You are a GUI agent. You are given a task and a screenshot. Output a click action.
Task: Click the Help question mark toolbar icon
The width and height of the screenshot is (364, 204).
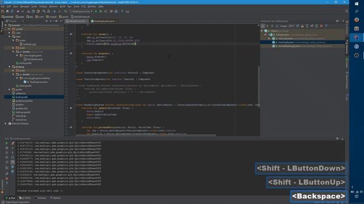(122, 11)
